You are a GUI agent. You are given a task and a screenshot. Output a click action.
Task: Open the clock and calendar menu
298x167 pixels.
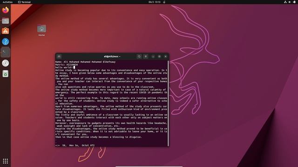154,2
